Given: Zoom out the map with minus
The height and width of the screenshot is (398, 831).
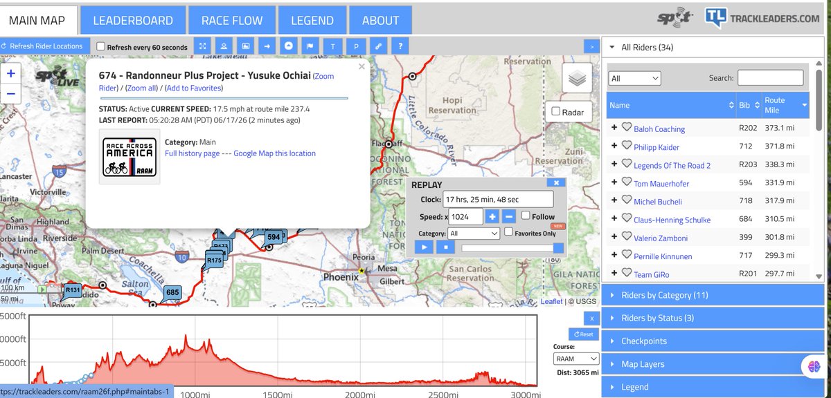Looking at the screenshot, I should 11,94.
